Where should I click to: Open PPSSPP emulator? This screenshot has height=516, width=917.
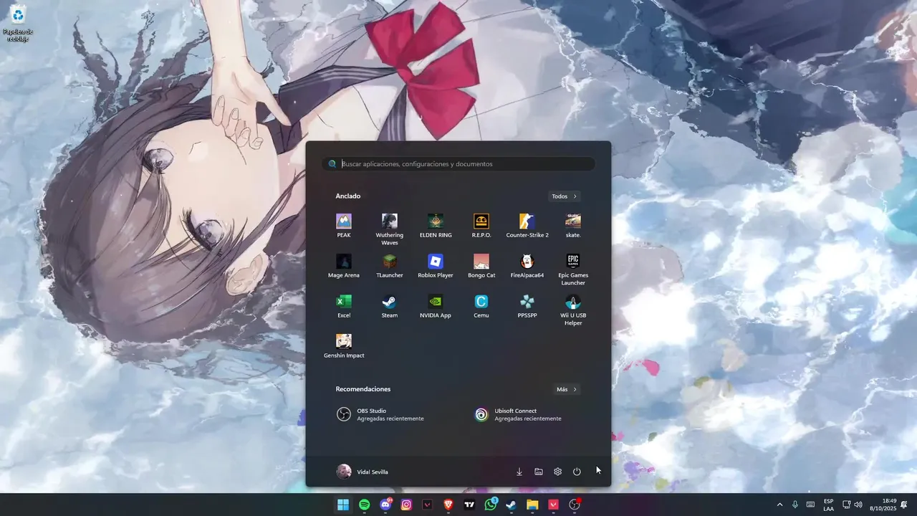pos(527,305)
